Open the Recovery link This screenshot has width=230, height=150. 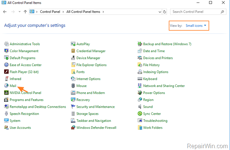coord(83,100)
